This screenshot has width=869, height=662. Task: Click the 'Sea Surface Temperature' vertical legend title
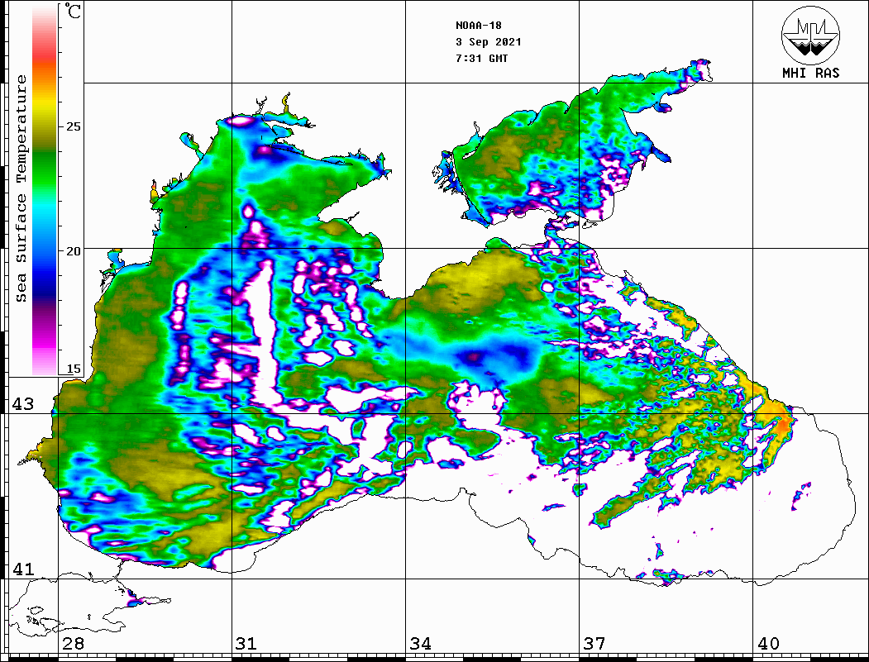(21, 188)
